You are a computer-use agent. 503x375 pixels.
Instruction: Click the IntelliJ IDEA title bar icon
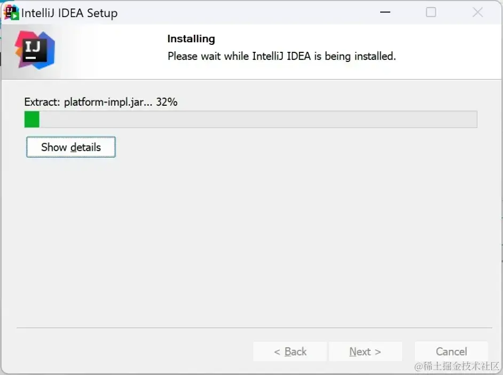point(11,12)
